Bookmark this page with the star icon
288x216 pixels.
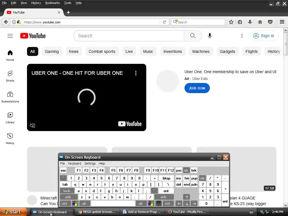(231, 22)
